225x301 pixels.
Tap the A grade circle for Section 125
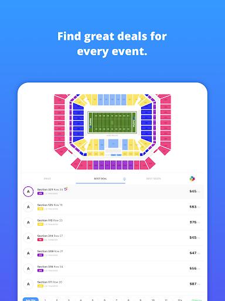click(x=28, y=207)
